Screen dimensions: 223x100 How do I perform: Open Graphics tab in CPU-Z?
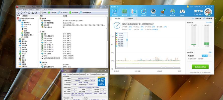[x=93, y=74]
